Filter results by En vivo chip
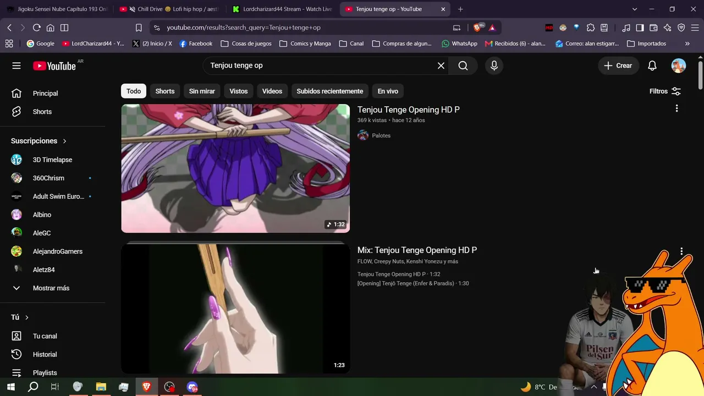The width and height of the screenshot is (704, 396). pyautogui.click(x=388, y=91)
